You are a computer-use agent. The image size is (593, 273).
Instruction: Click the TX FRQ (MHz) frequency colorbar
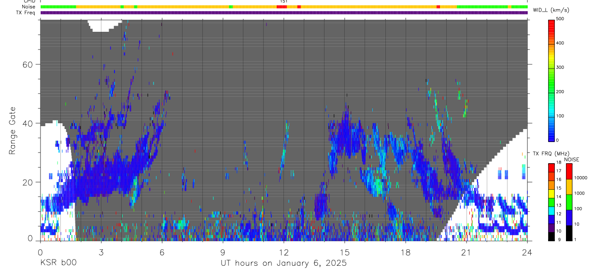click(551, 201)
